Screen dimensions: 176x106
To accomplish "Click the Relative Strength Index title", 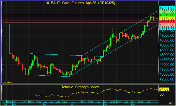I will [x=80, y=87].
